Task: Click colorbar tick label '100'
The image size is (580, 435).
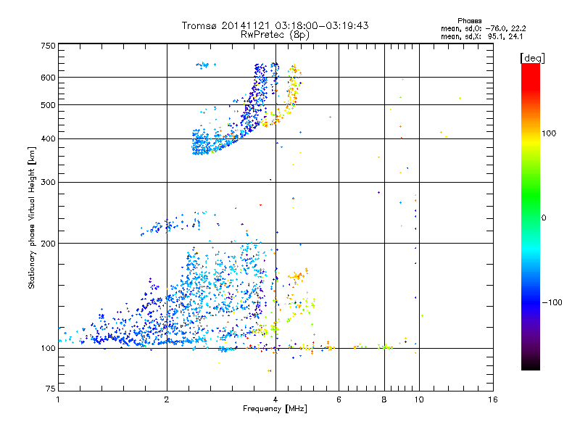Action: coord(549,133)
